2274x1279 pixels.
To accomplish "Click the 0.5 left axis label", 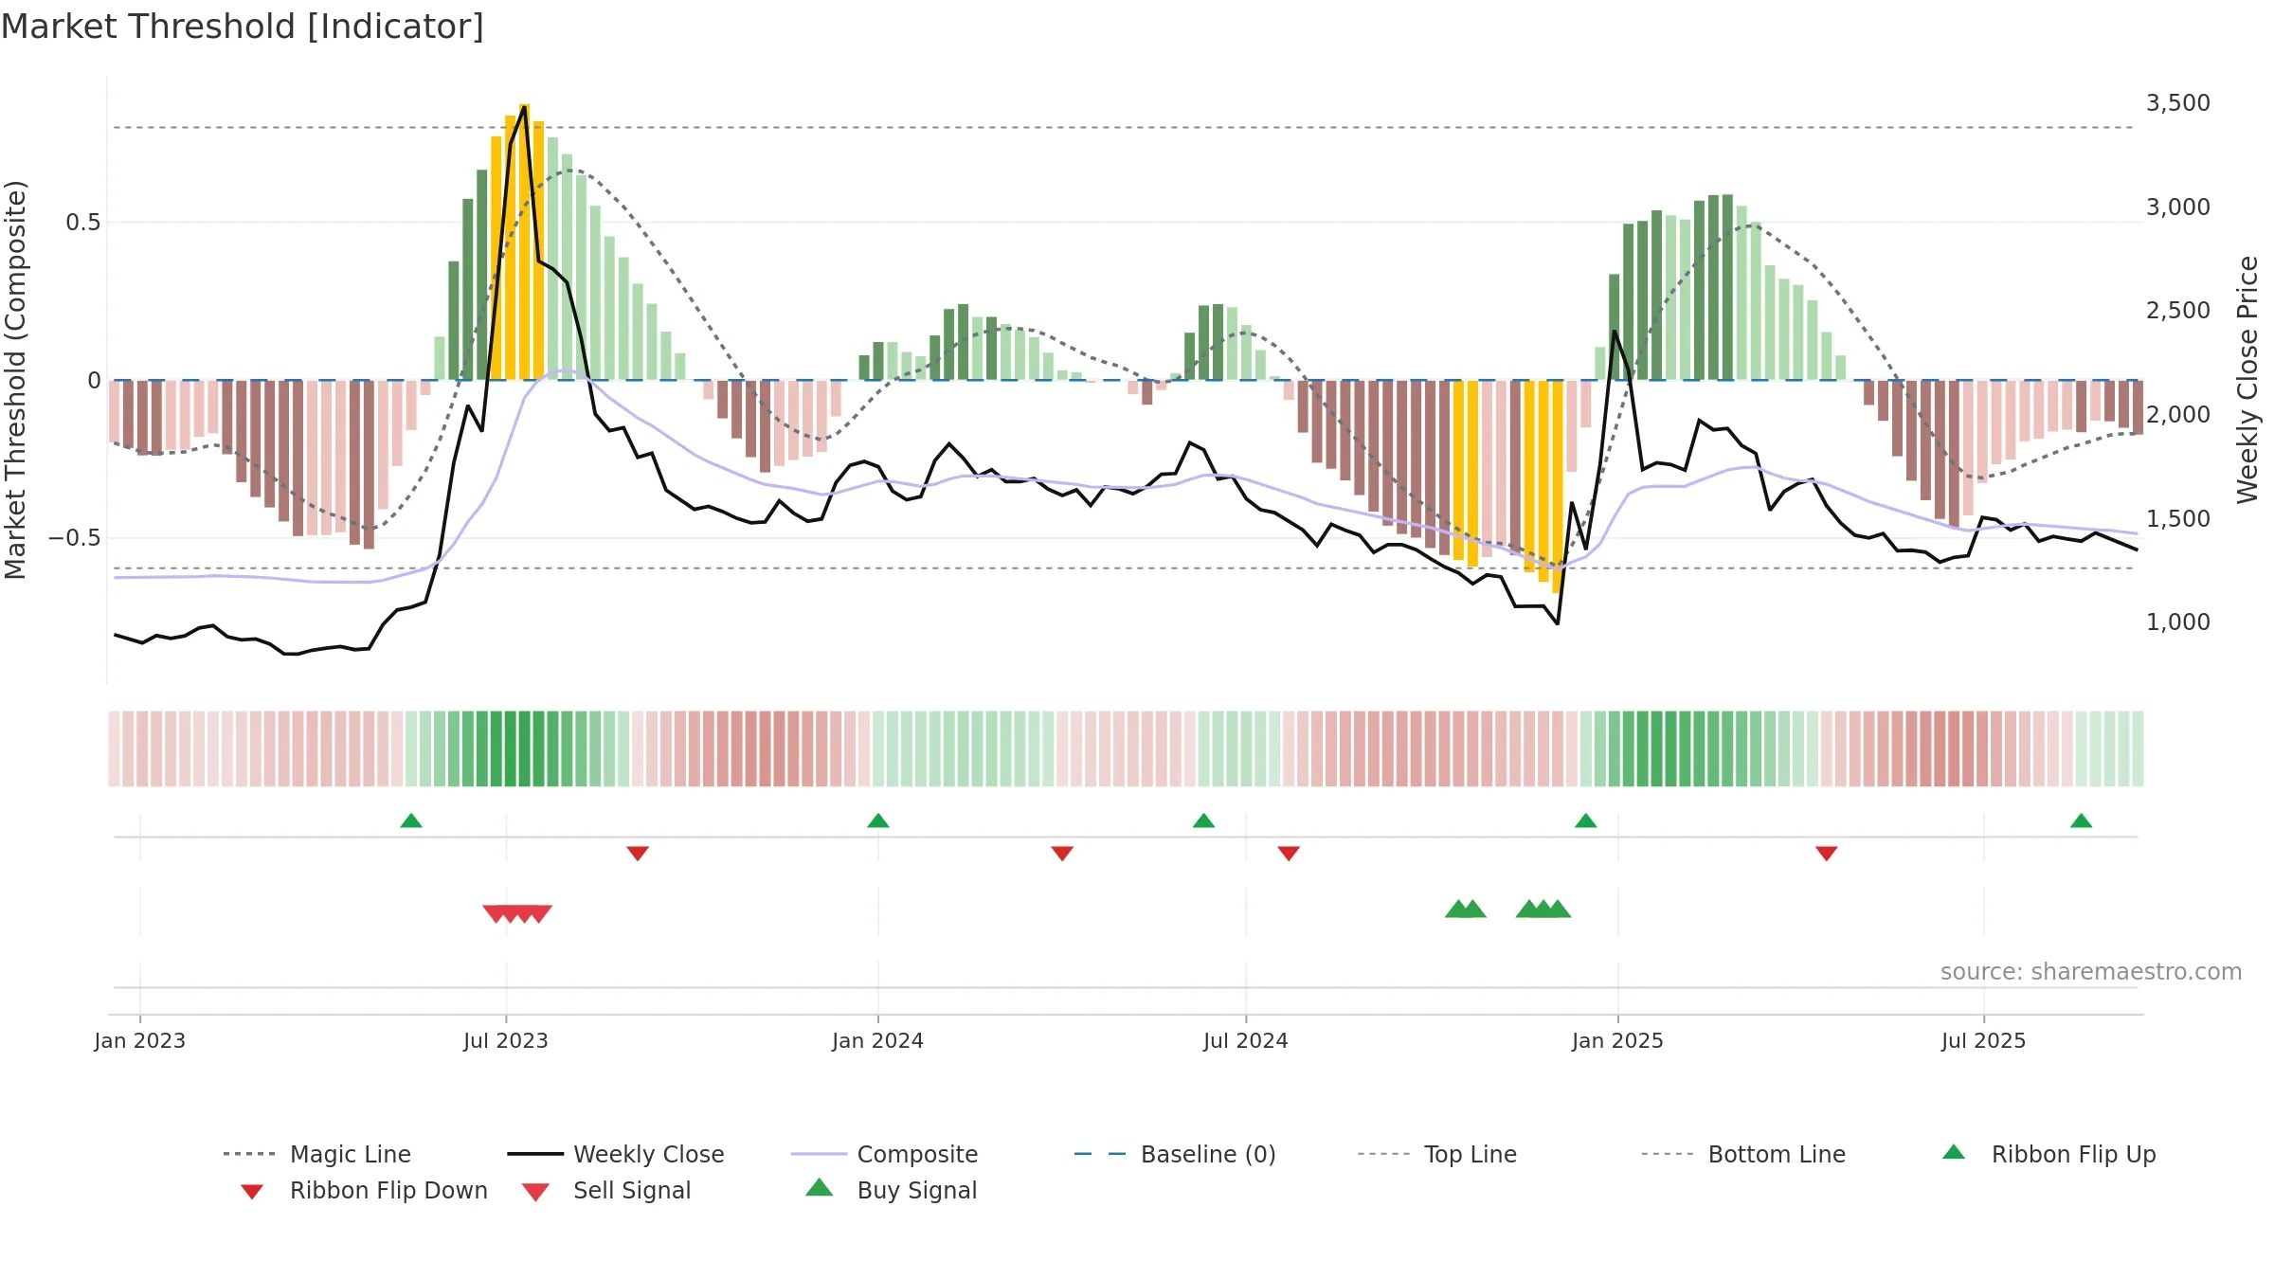I will (83, 223).
